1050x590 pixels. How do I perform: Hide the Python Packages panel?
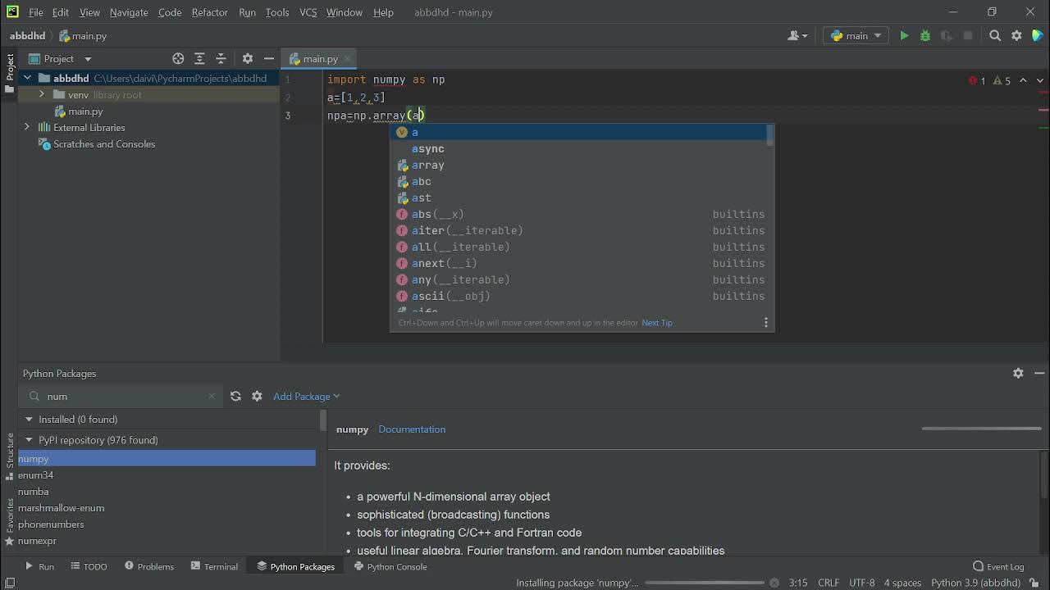pos(1039,373)
